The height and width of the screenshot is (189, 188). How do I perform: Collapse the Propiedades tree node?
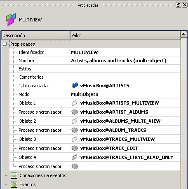click(x=5, y=44)
